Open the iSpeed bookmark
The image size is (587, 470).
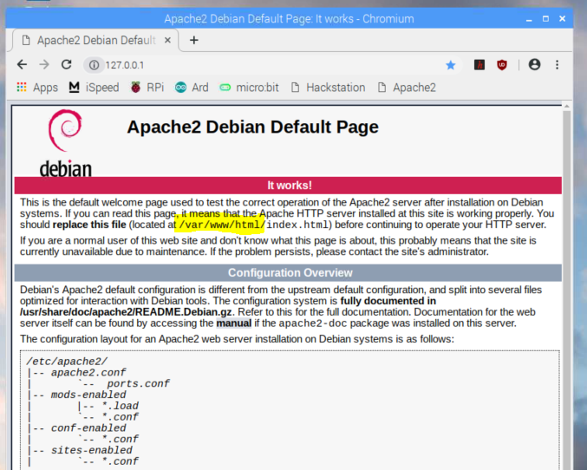pyautogui.click(x=94, y=88)
